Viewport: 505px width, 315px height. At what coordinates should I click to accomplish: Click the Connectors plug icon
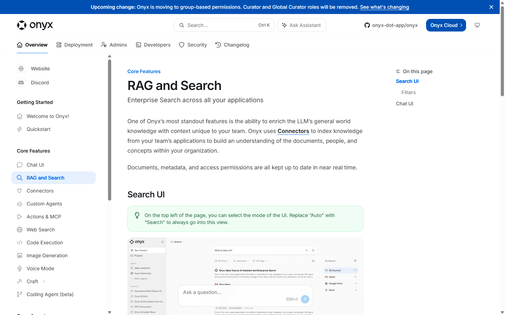pos(20,191)
